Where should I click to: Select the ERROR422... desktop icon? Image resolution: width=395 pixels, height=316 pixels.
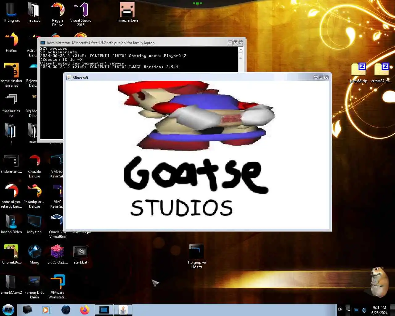click(57, 254)
